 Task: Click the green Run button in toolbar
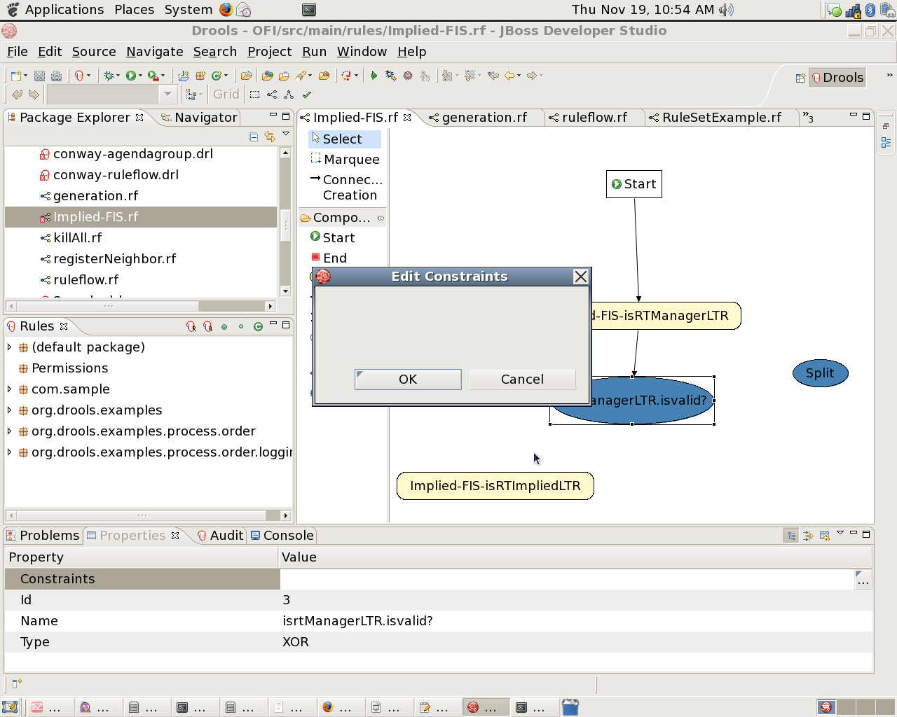click(131, 76)
